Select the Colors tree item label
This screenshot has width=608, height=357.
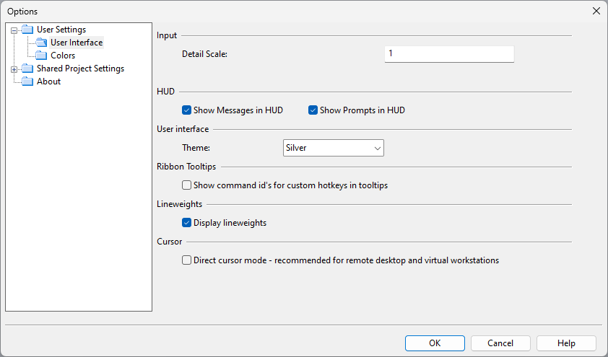(x=63, y=56)
